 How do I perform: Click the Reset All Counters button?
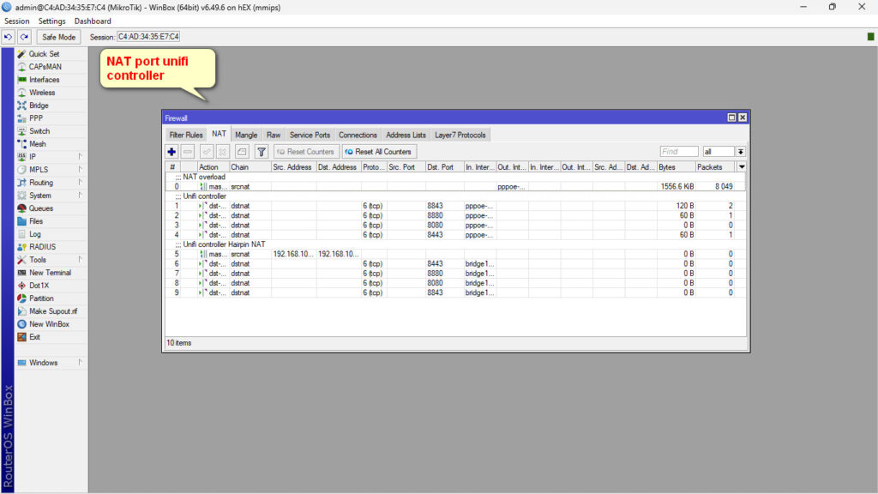[379, 152]
